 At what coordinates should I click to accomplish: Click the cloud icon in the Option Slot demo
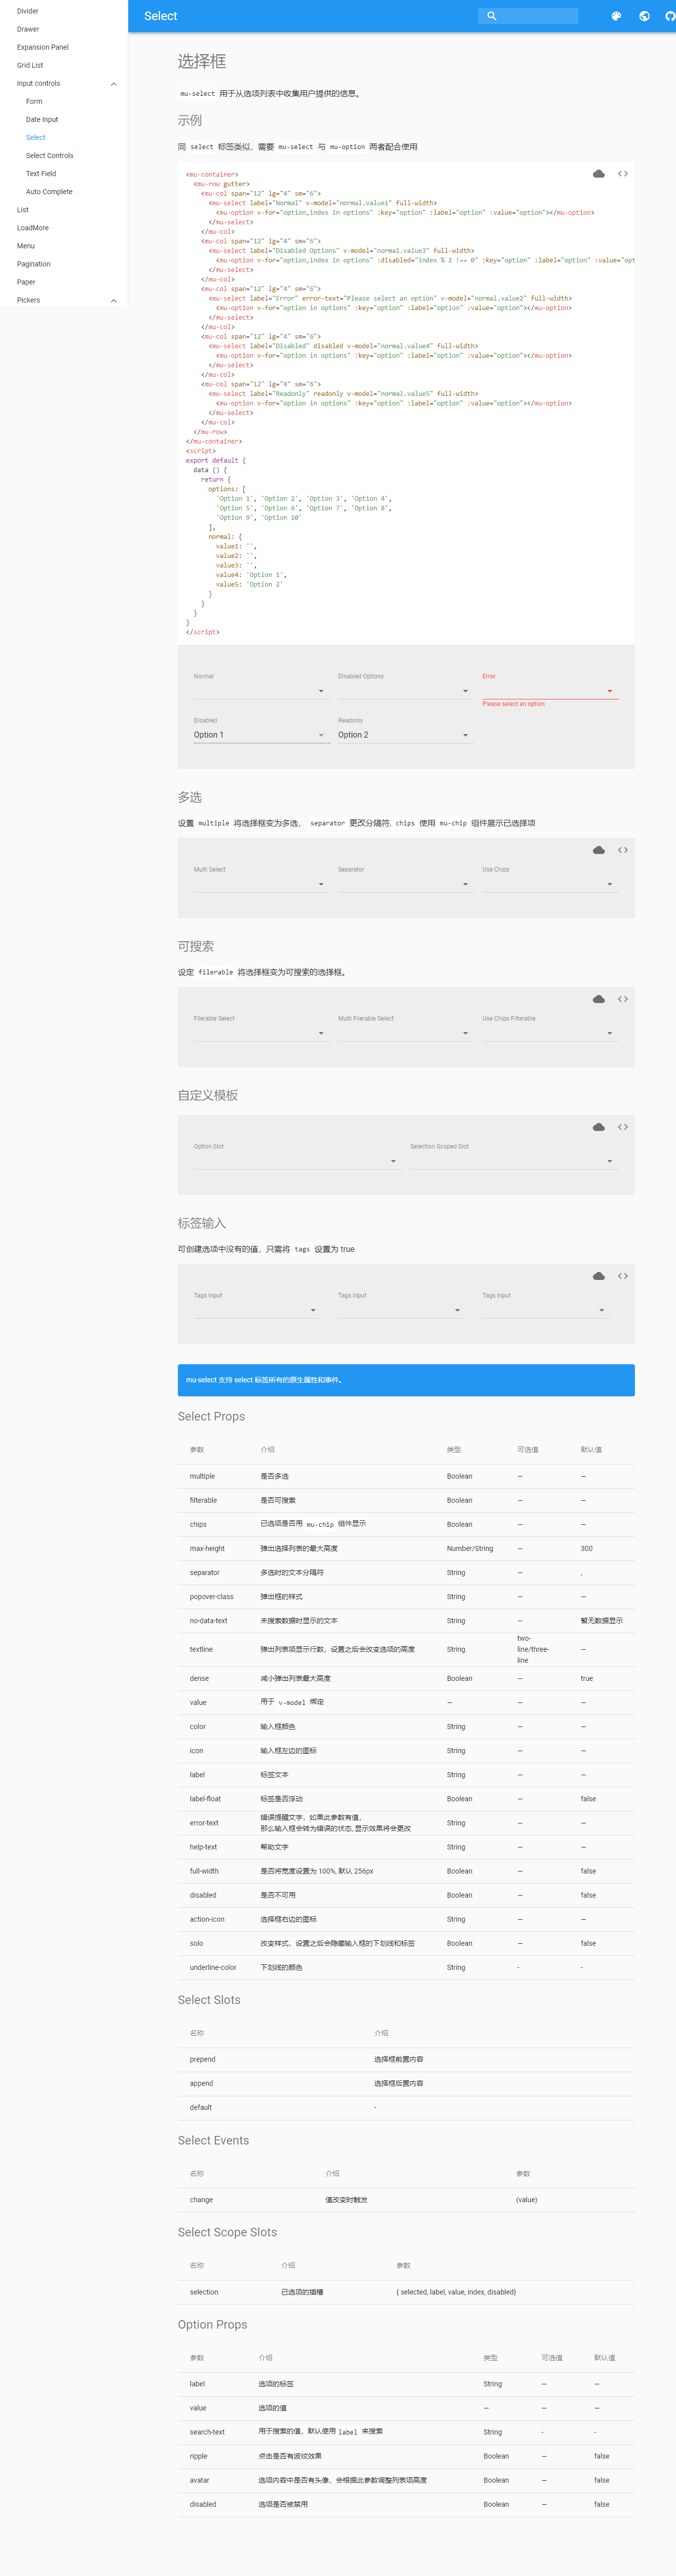pos(598,1127)
